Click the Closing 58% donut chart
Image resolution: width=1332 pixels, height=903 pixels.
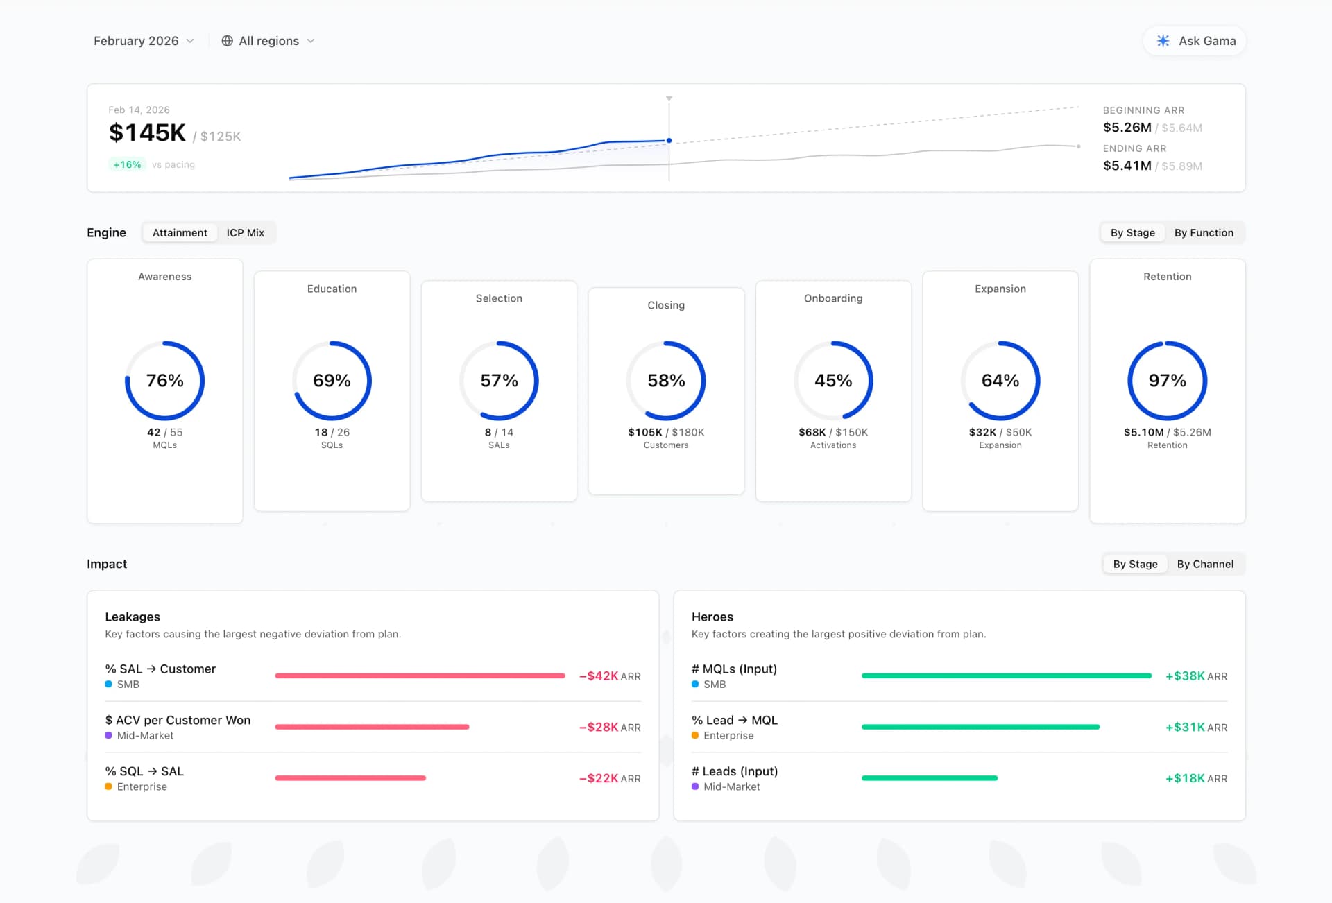tap(666, 380)
